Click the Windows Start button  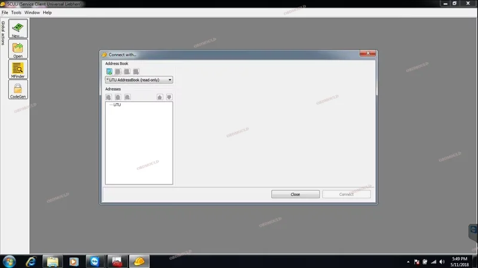(9, 261)
